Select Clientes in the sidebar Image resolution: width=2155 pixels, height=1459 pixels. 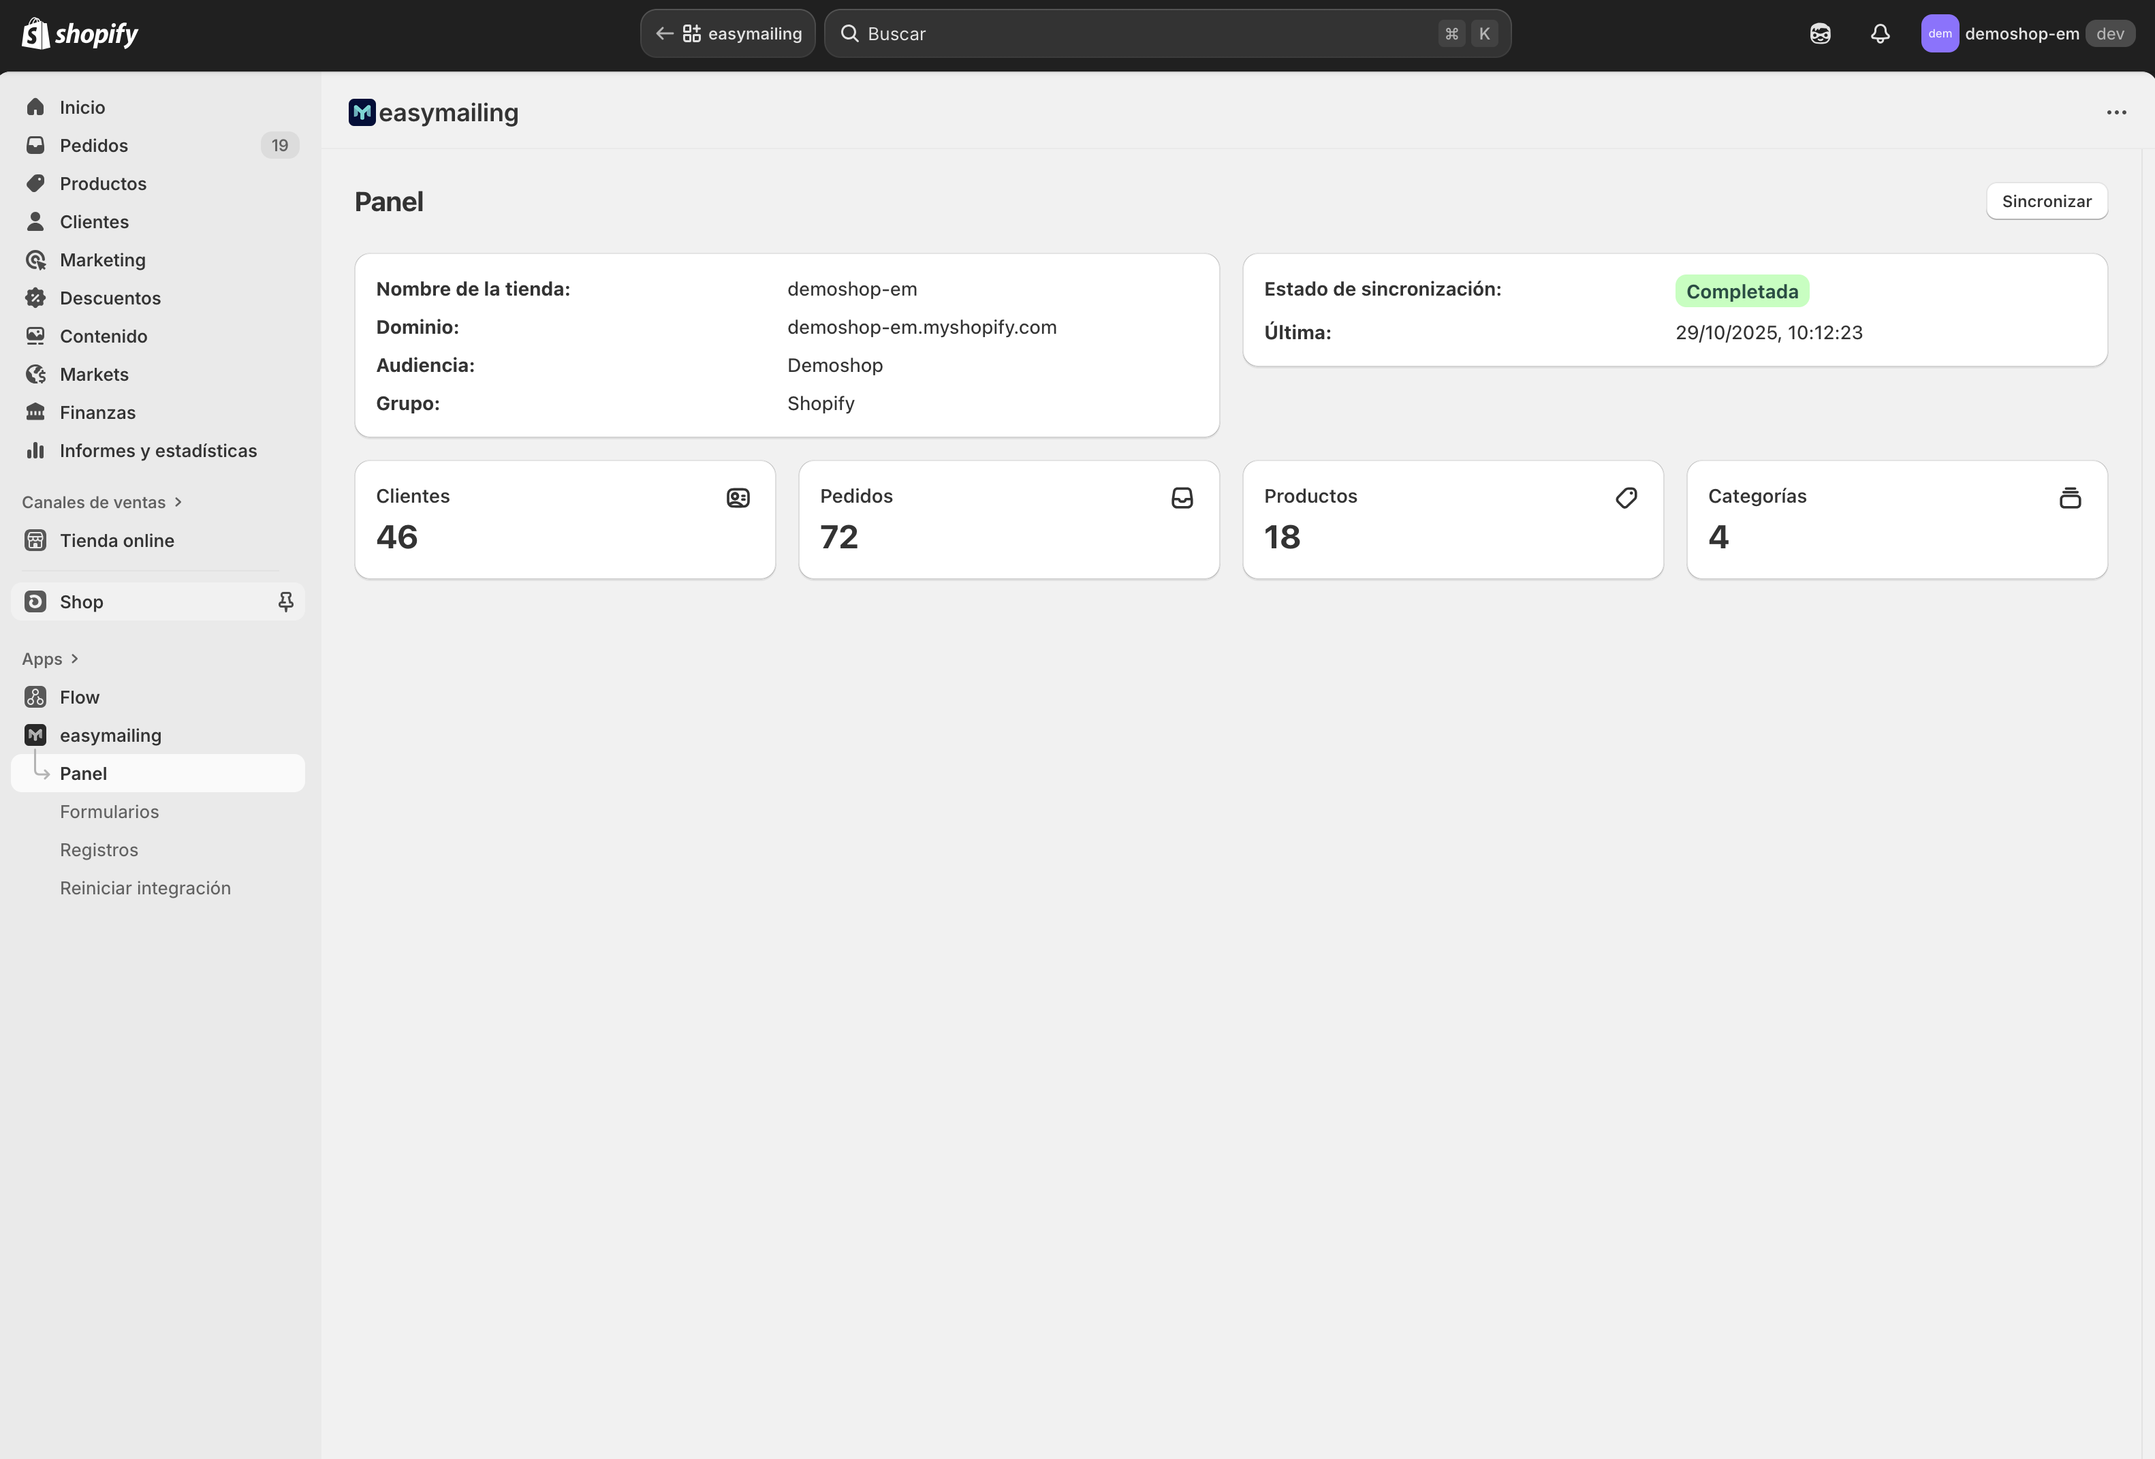click(157, 221)
